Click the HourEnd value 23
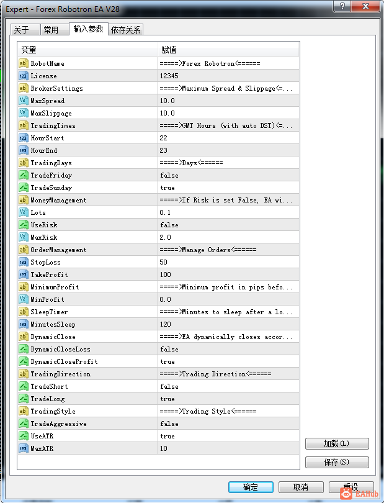This screenshot has height=503, width=384. pyautogui.click(x=164, y=150)
